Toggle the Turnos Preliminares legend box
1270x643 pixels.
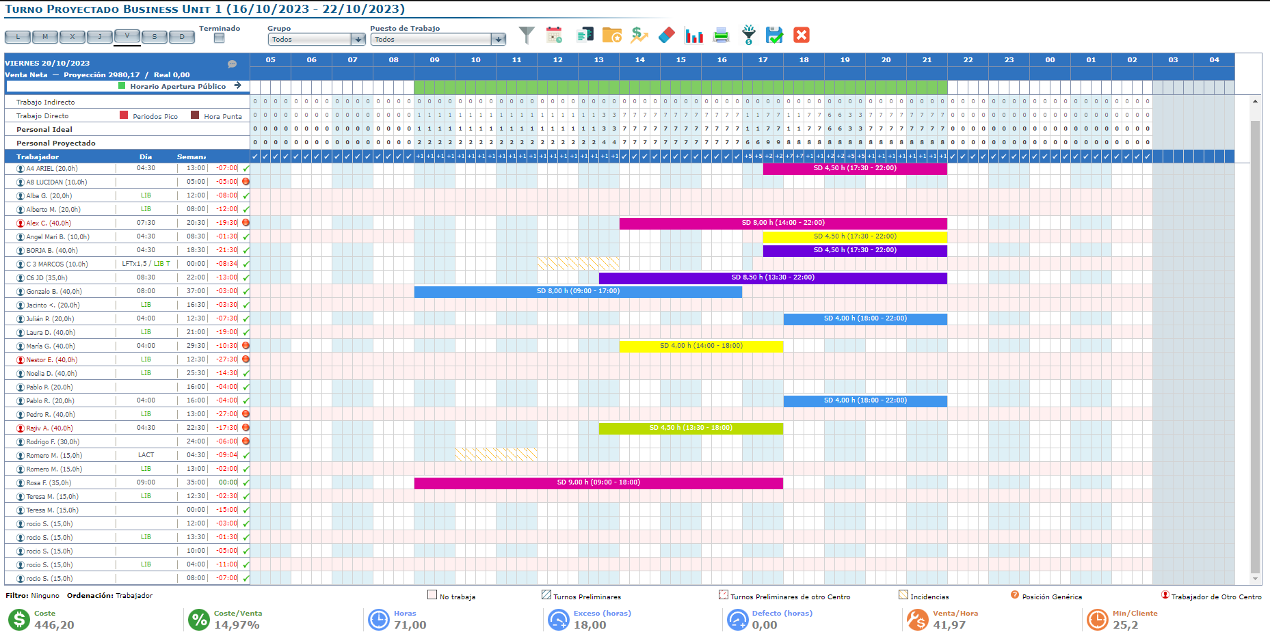click(546, 594)
